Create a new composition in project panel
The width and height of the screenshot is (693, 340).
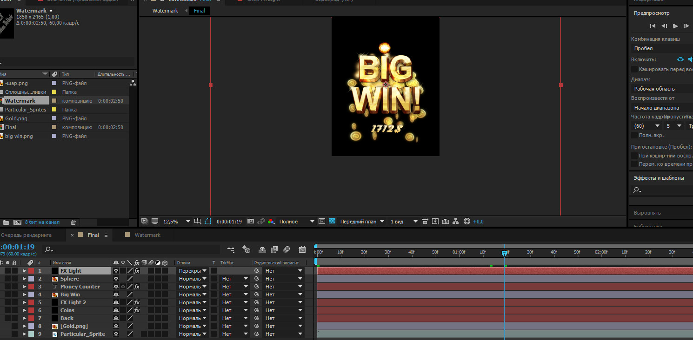(x=18, y=222)
